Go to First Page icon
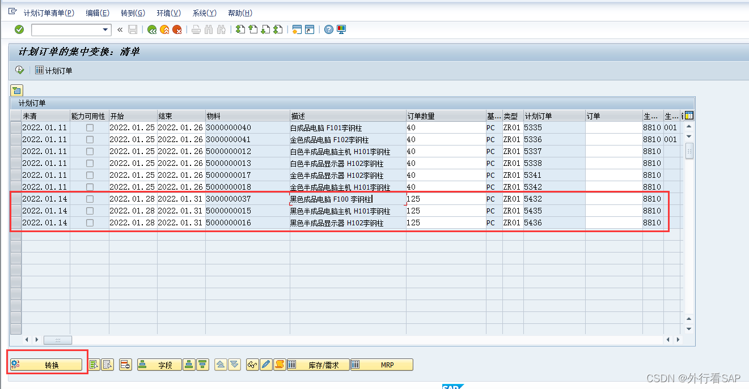The height and width of the screenshot is (389, 749). [240, 29]
